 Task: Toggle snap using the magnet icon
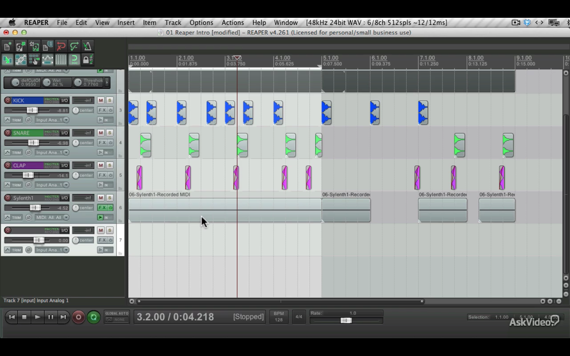tap(74, 60)
